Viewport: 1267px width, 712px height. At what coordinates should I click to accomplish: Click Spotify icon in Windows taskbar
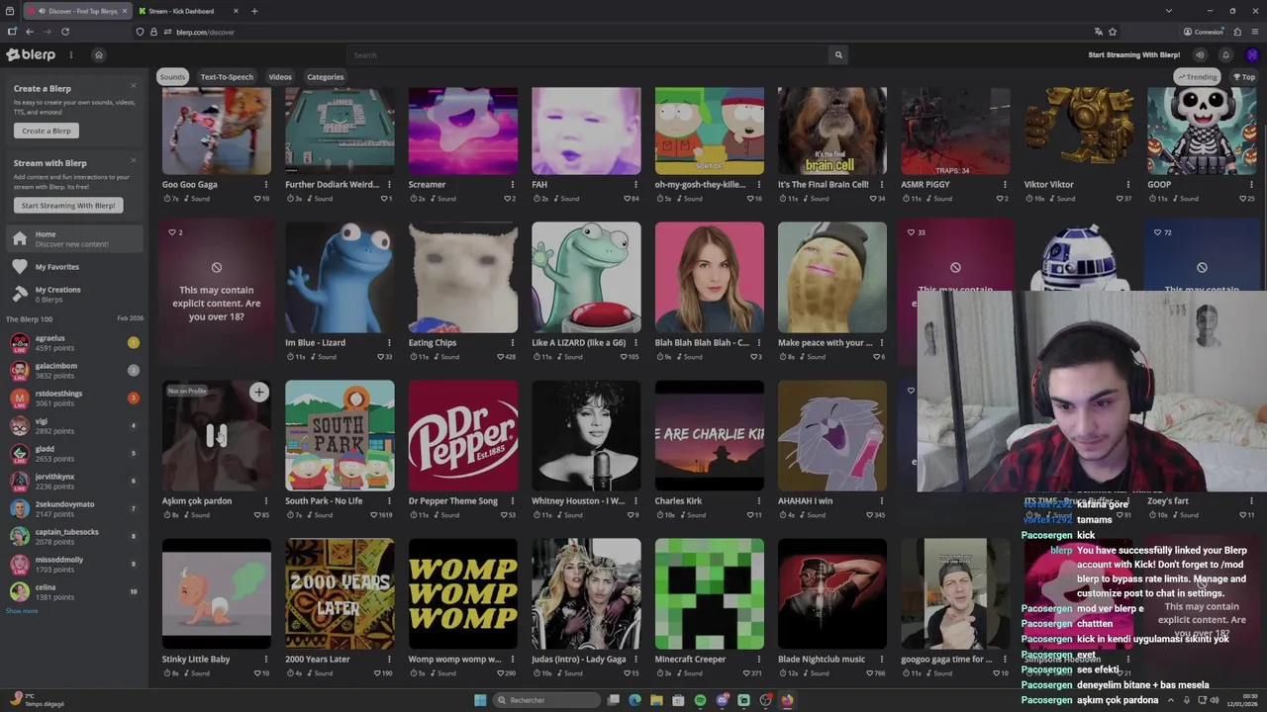[x=700, y=700]
